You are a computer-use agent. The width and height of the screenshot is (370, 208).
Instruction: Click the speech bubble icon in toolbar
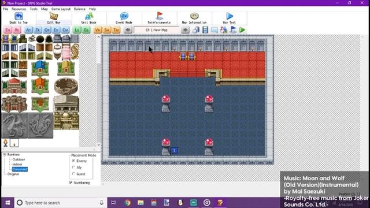tap(214, 30)
